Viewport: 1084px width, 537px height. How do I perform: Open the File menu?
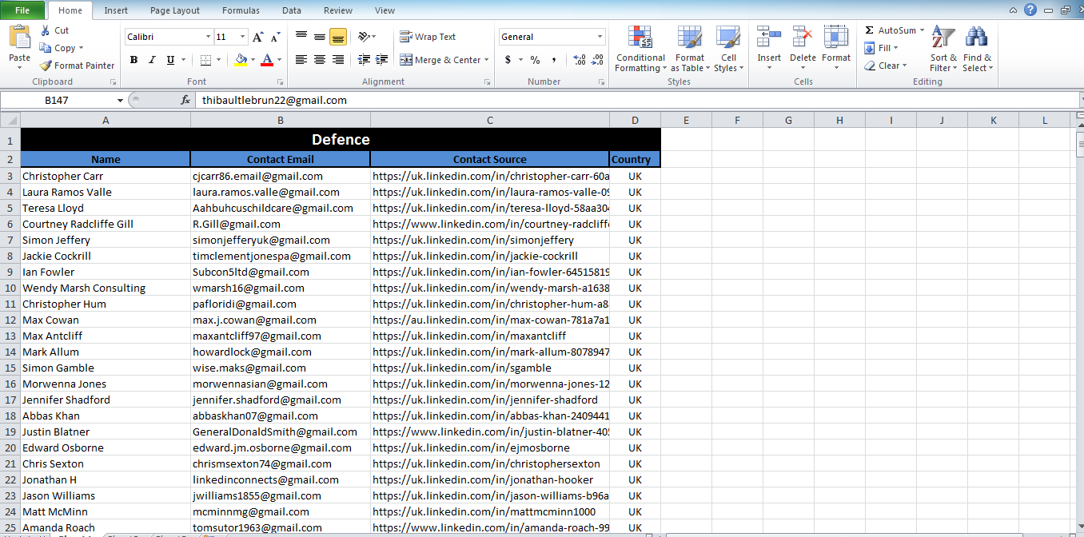(22, 10)
